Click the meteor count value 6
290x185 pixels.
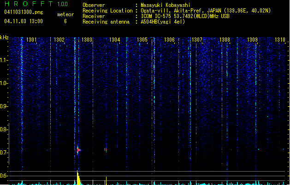click(x=65, y=21)
